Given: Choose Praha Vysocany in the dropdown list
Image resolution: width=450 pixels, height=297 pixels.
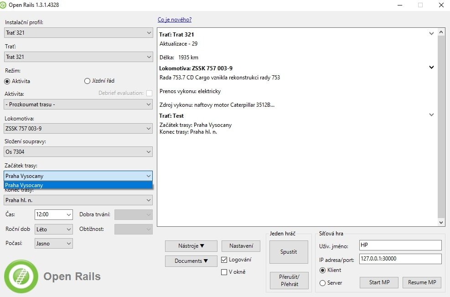Looking at the screenshot, I should 78,185.
